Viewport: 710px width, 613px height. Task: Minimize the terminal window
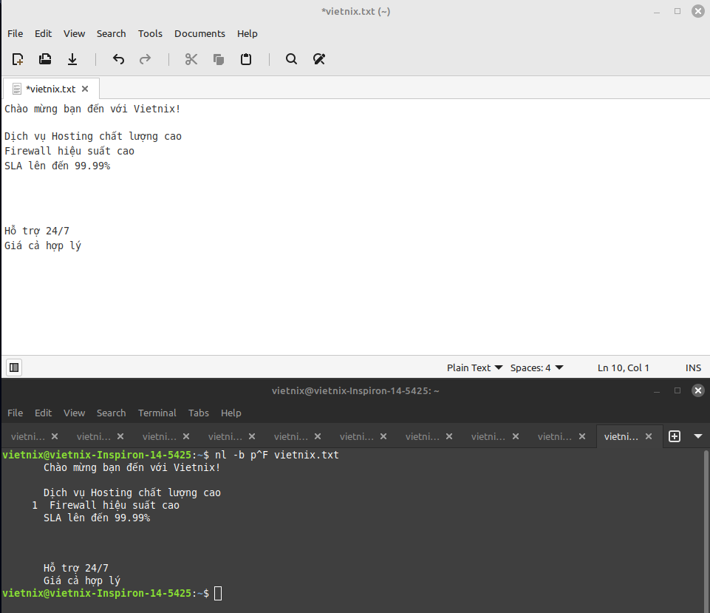(x=657, y=391)
